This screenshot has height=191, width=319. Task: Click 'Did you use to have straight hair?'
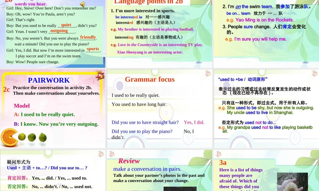coord(145,122)
